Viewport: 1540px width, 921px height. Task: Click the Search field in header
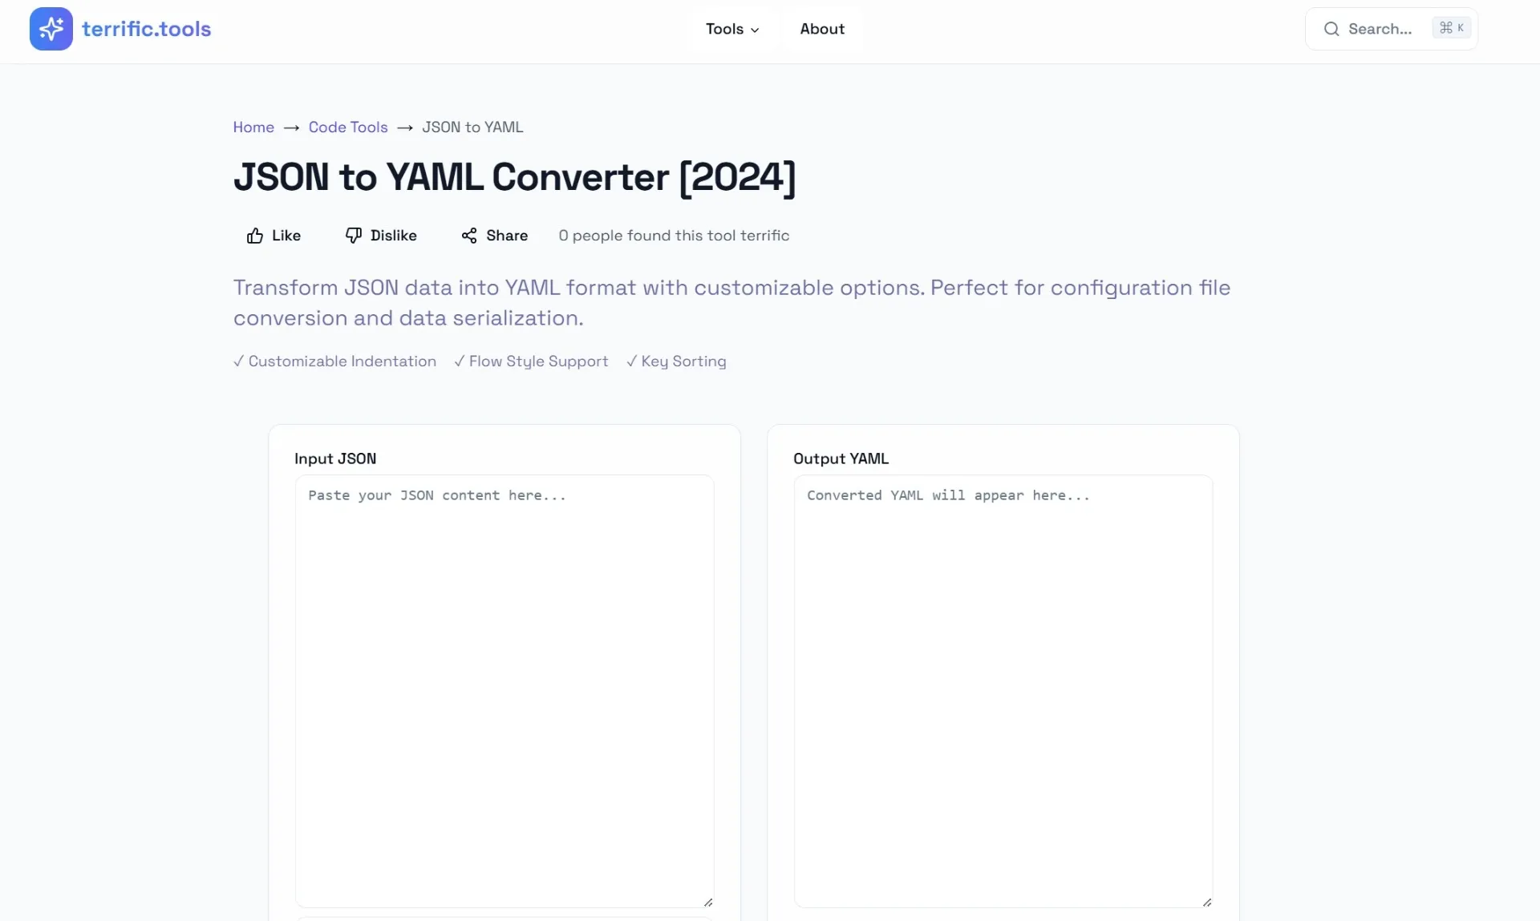[x=1392, y=29]
